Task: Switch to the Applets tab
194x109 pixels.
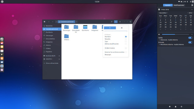Action: point(168,5)
